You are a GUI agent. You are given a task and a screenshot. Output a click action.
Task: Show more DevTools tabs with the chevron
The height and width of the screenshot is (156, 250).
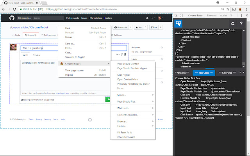(231, 16)
